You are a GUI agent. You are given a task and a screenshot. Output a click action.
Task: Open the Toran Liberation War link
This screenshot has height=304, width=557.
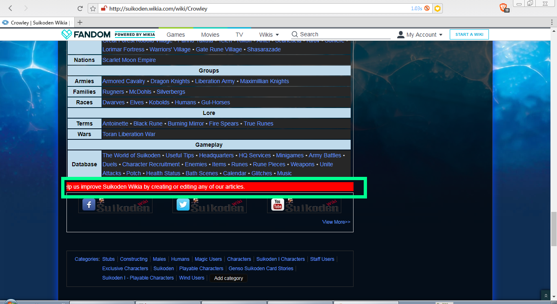(129, 134)
